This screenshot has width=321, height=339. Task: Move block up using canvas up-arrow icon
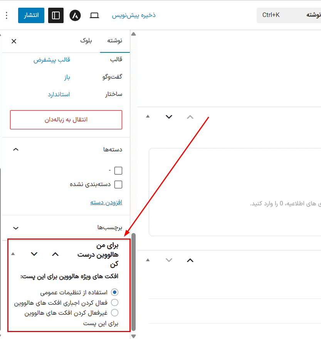(x=190, y=116)
